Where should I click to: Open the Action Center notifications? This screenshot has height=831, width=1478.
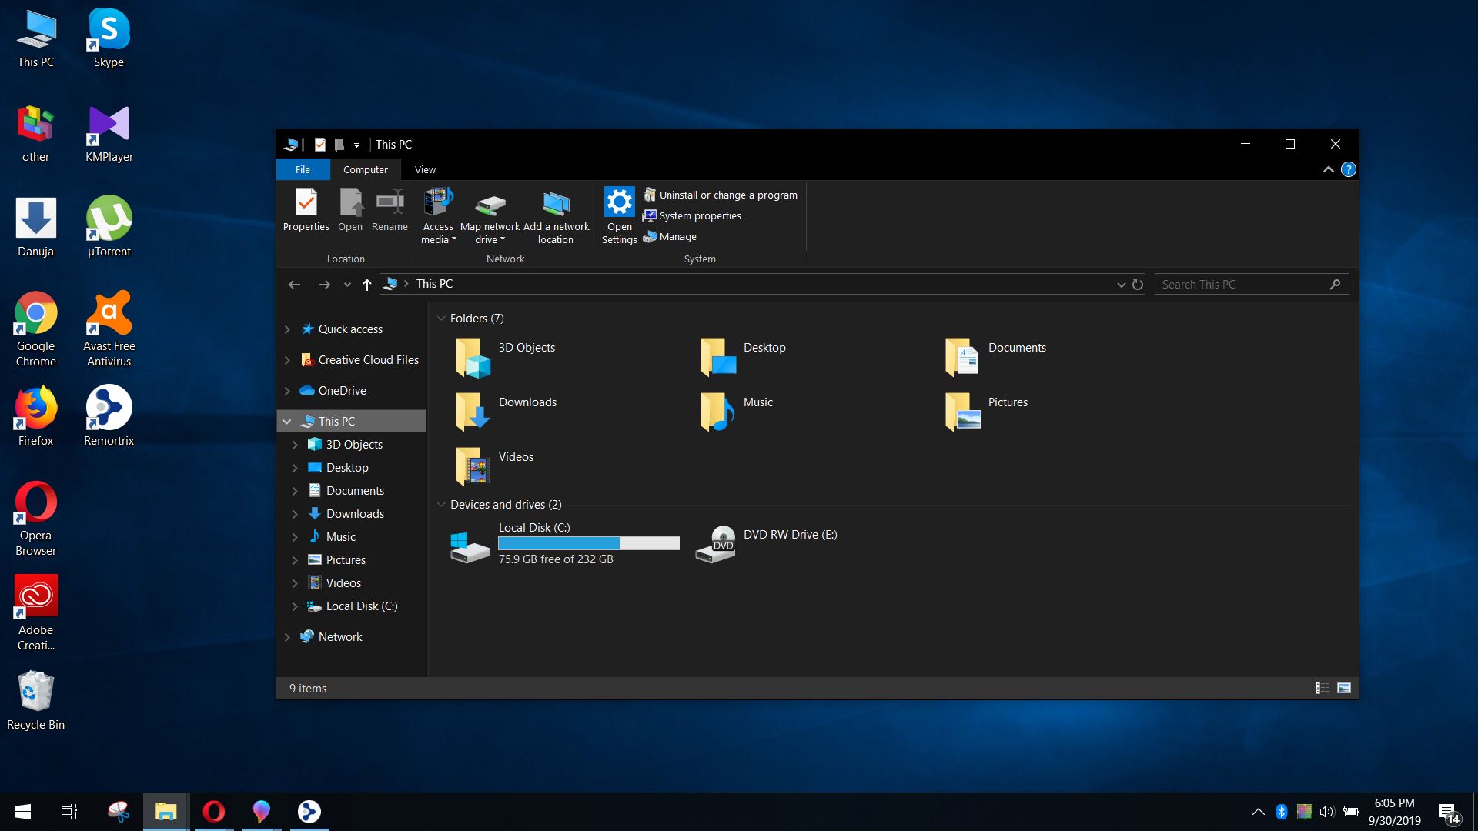(x=1449, y=813)
